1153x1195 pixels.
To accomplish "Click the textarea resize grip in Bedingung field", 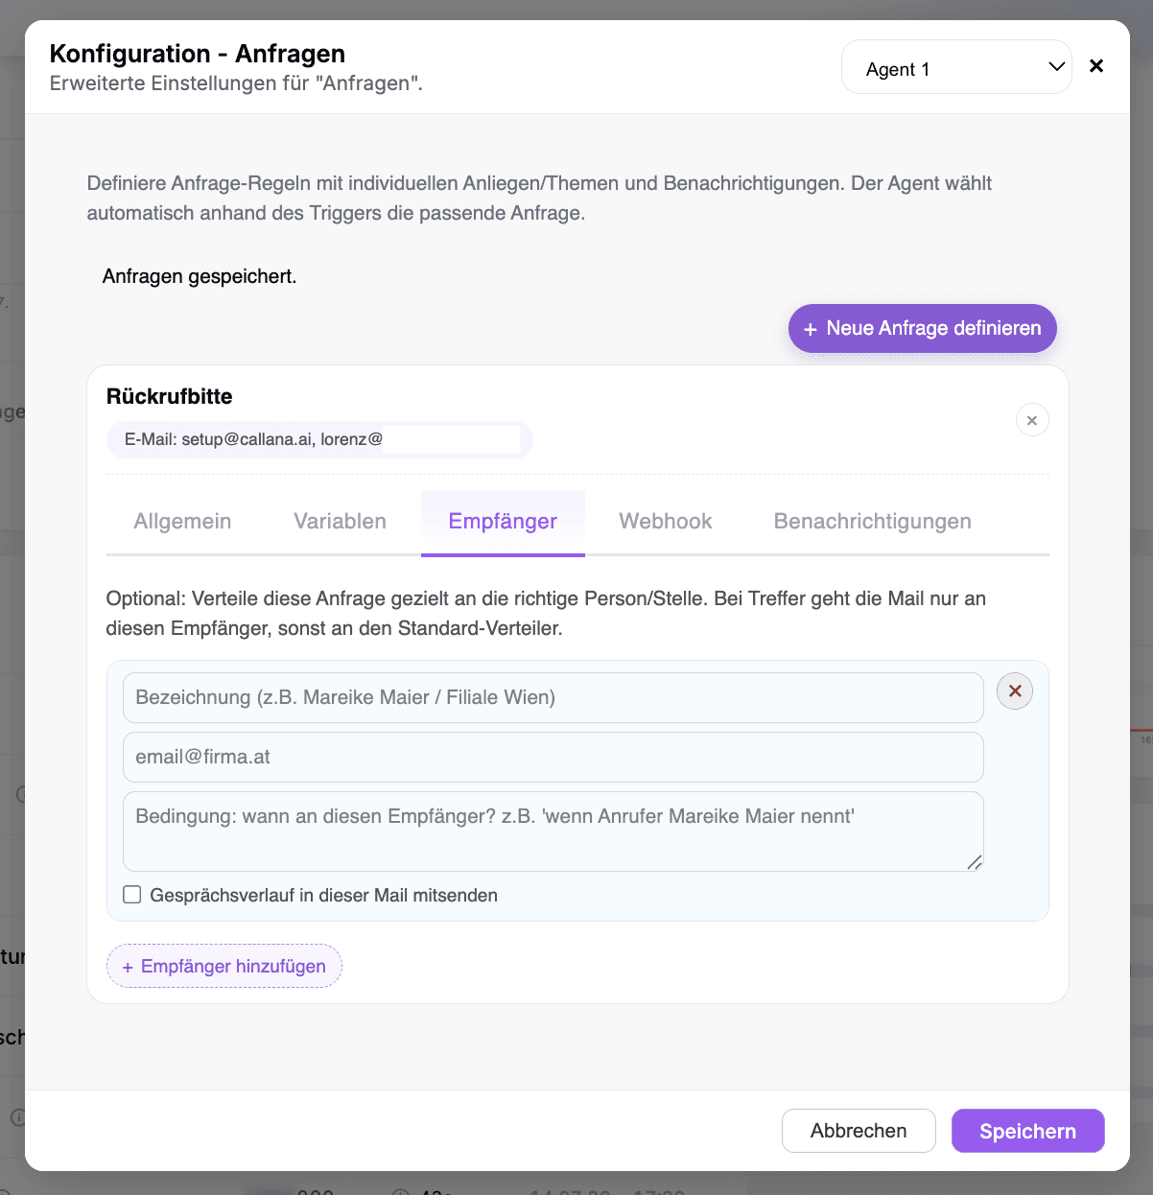I will pos(975,862).
